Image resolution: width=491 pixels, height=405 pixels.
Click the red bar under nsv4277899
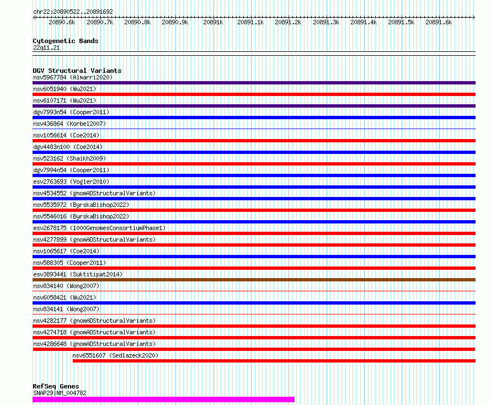[x=254, y=245]
